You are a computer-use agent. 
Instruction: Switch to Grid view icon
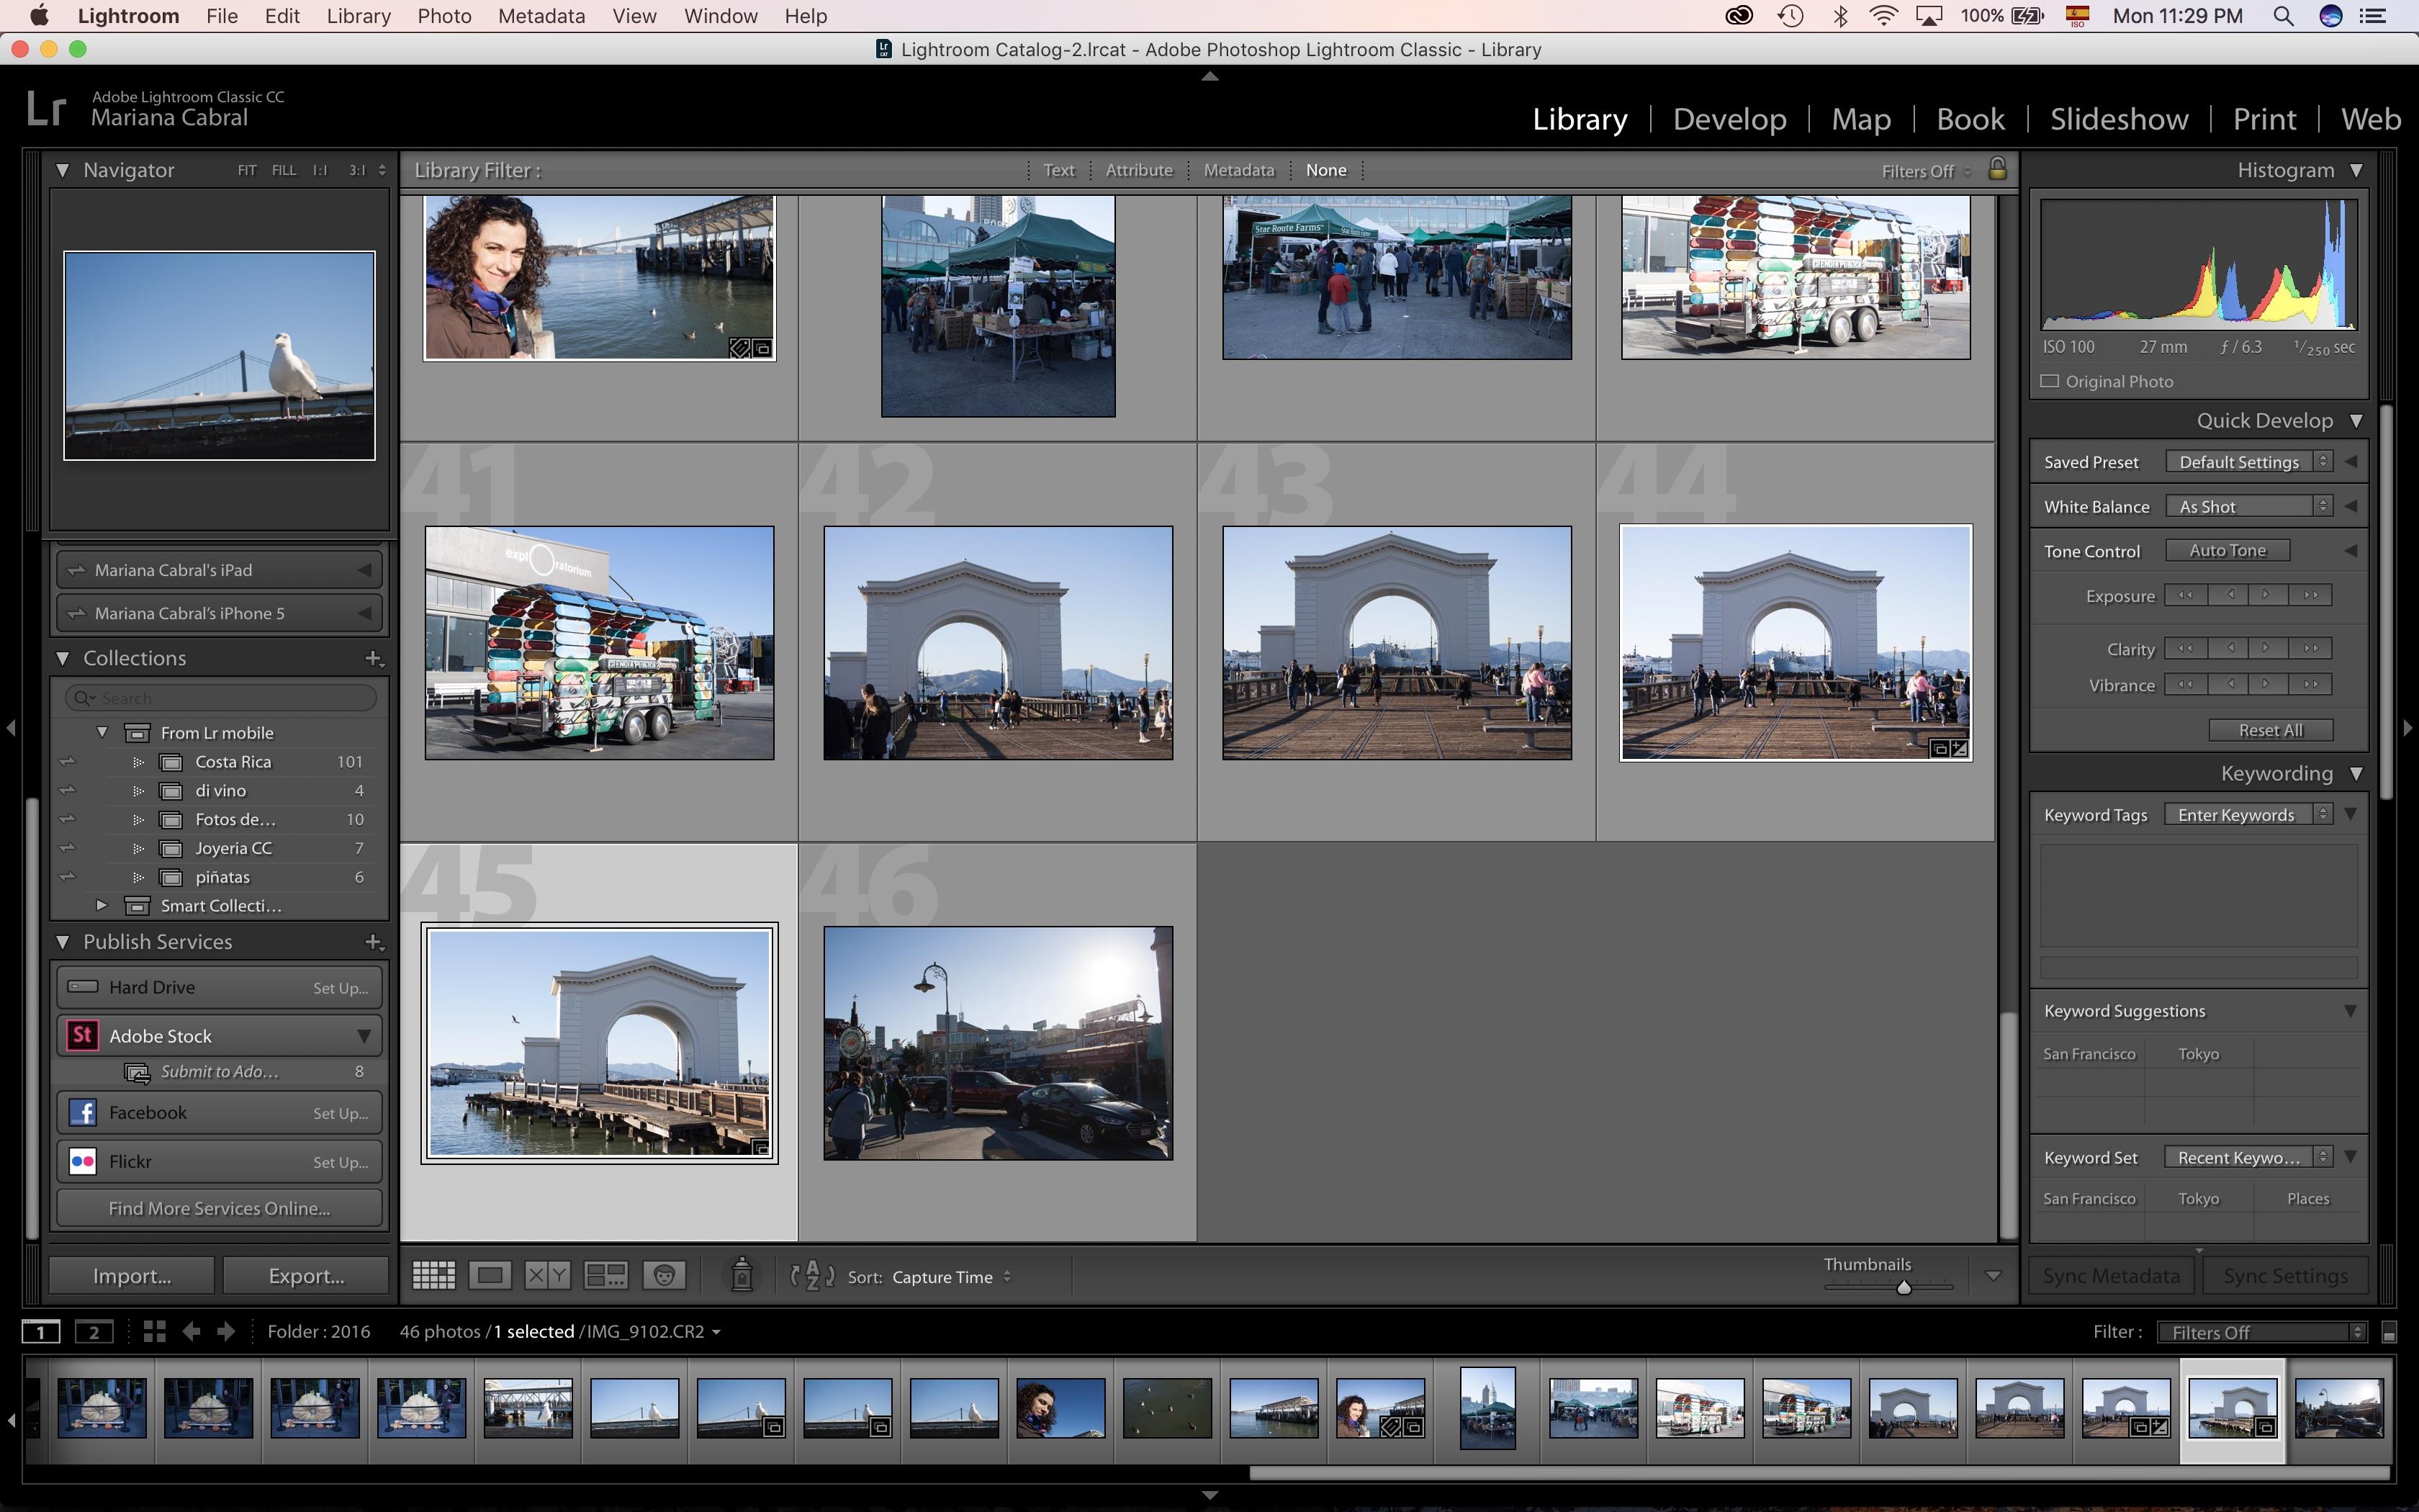pos(433,1275)
